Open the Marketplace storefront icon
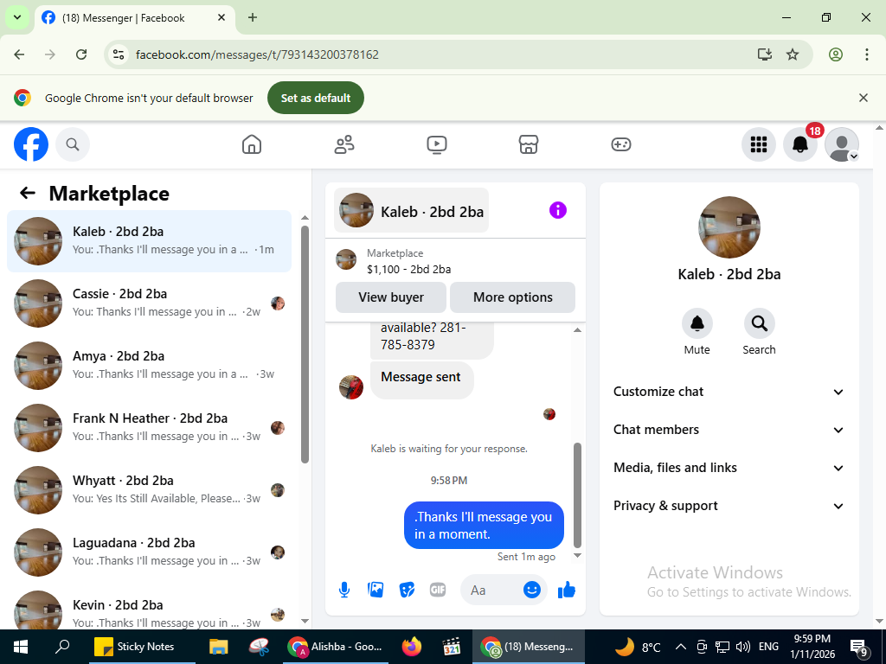886x664 pixels. tap(529, 144)
